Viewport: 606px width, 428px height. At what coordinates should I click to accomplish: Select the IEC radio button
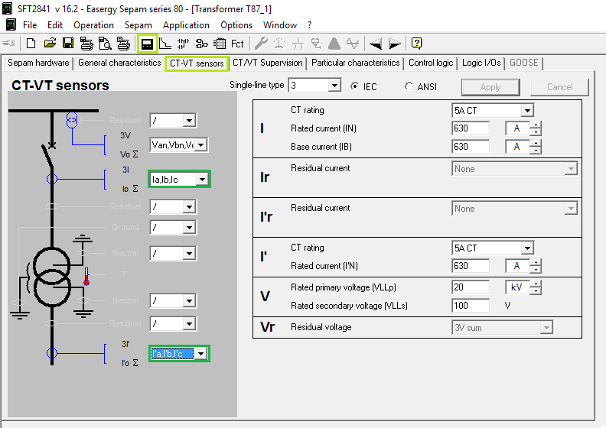point(354,86)
